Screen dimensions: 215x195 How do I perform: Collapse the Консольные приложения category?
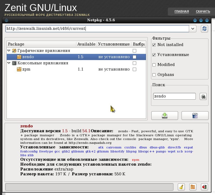click(9, 63)
